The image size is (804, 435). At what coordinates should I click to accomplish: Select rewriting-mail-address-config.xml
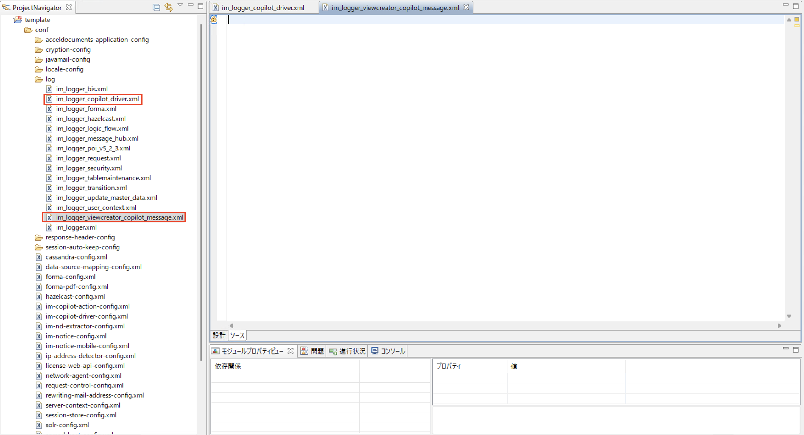click(94, 395)
